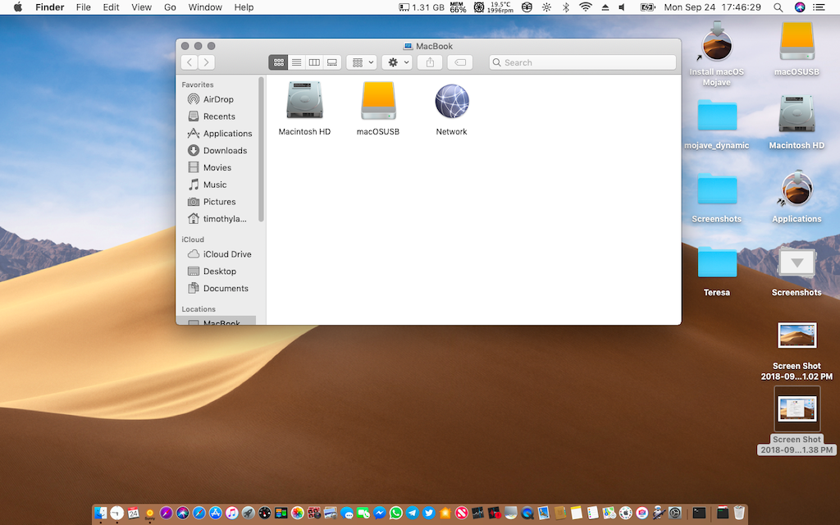Select the macOSUSB drive in Finder window
The height and width of the screenshot is (525, 840).
pos(378,100)
